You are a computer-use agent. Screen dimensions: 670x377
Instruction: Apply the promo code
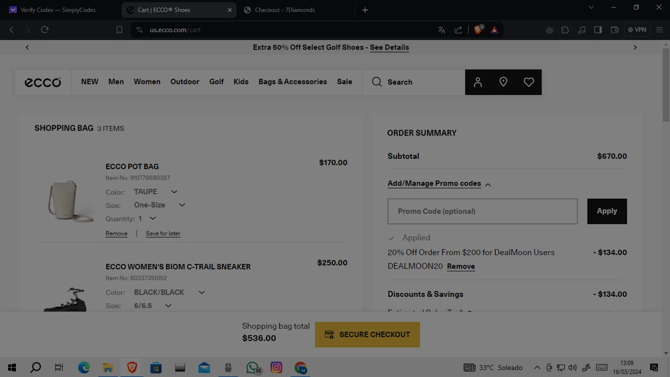(607, 211)
